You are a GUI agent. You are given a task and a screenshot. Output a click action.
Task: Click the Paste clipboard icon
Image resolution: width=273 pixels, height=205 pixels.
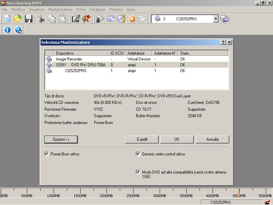click(62, 19)
